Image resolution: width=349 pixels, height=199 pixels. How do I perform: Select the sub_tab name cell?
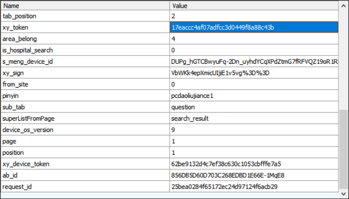85,107
